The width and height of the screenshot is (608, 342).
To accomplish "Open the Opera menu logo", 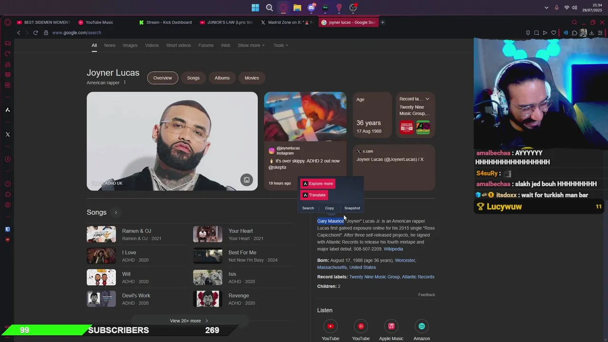I will click(x=8, y=22).
